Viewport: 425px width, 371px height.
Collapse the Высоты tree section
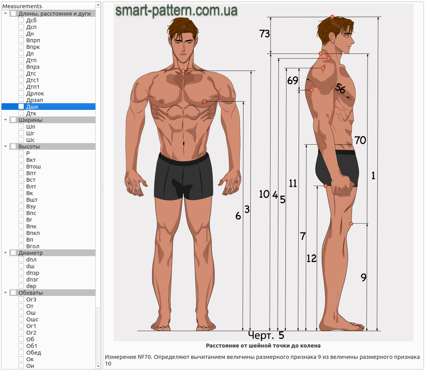5,146
